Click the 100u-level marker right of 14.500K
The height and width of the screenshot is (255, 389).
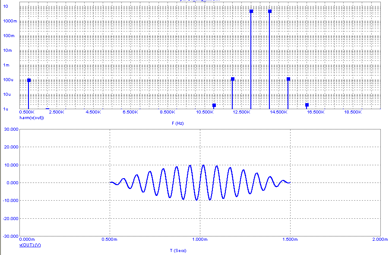288,79
